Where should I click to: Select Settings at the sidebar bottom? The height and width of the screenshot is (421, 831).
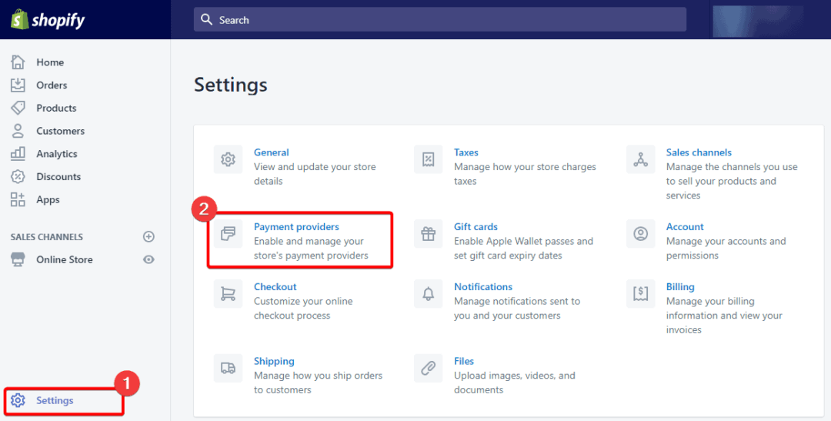click(x=55, y=401)
